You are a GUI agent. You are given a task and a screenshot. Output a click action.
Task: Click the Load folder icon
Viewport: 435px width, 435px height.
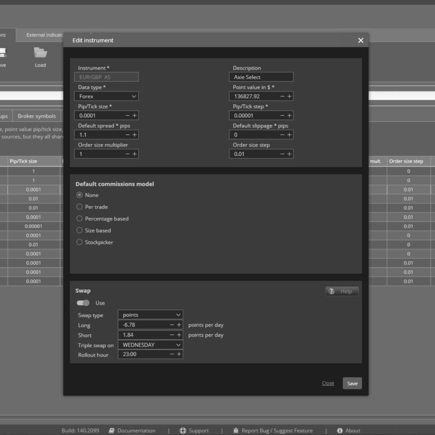[x=40, y=53]
